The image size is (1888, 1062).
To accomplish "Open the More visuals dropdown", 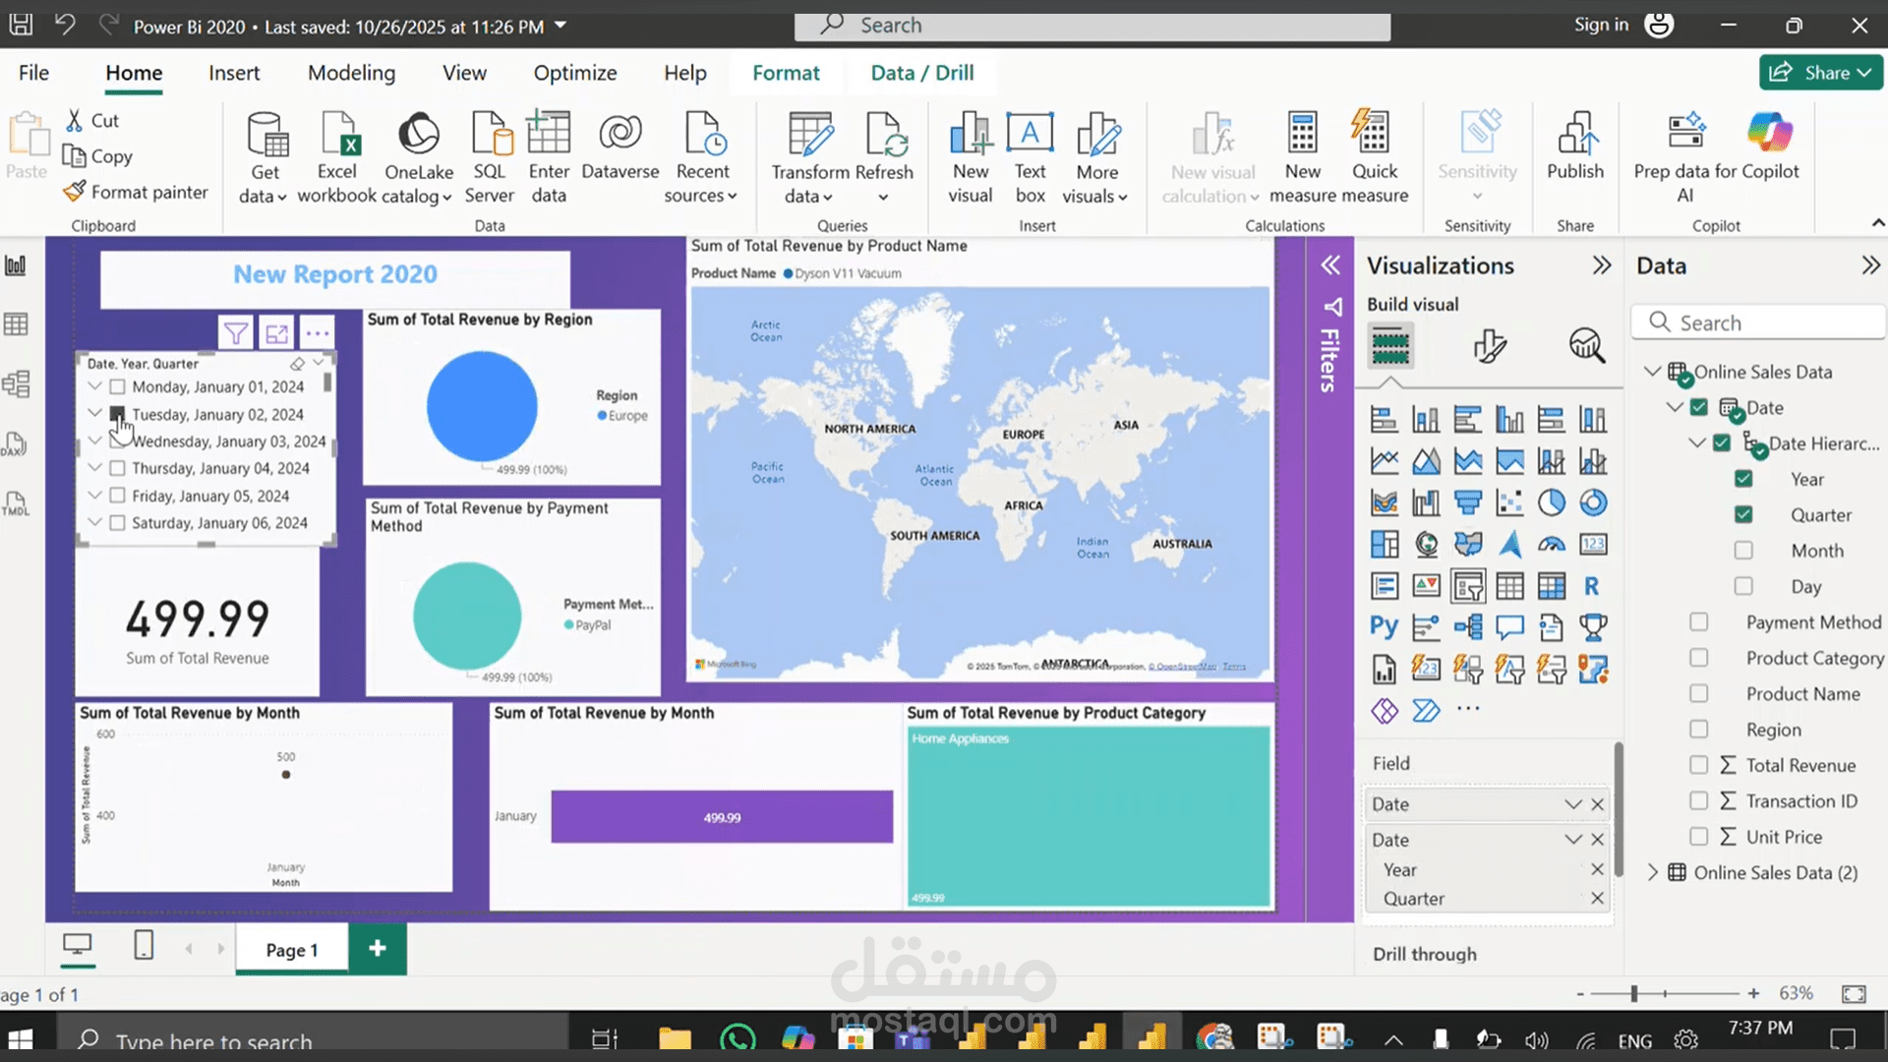I will pyautogui.click(x=1096, y=157).
